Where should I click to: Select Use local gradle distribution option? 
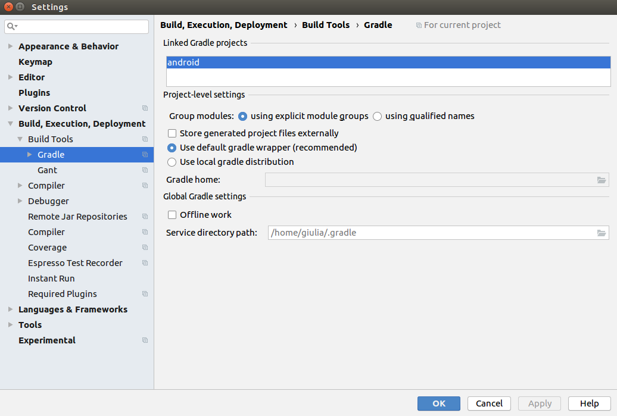click(x=172, y=162)
